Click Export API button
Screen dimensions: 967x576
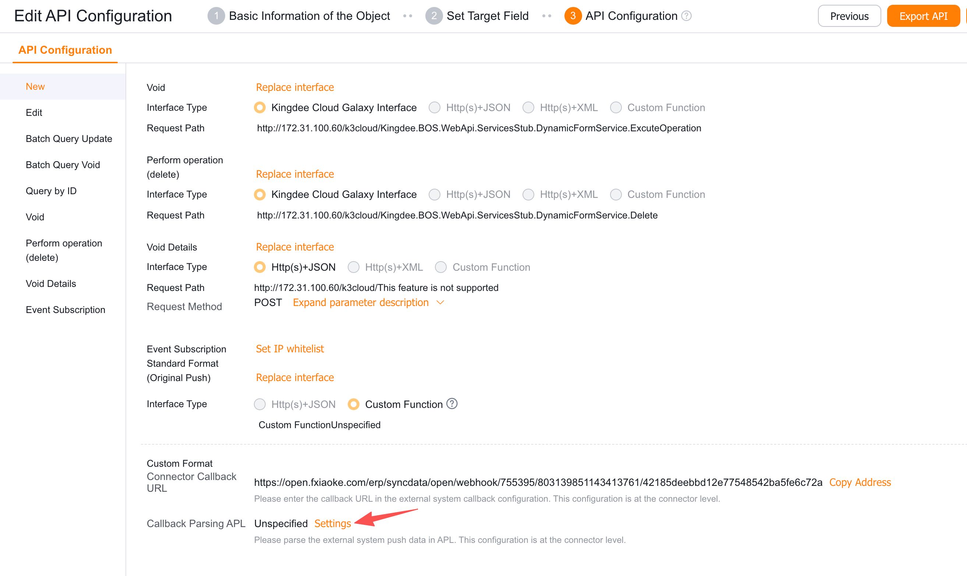(923, 16)
